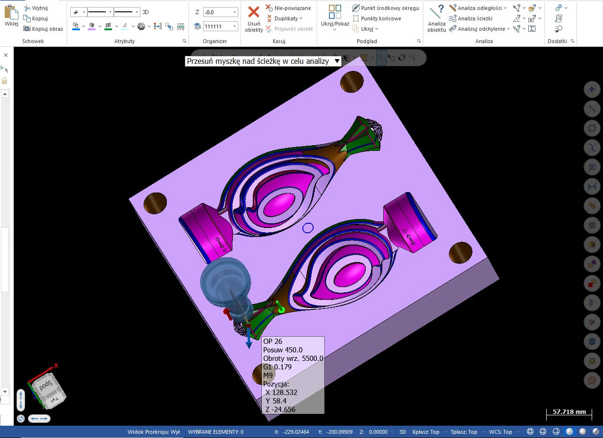Image resolution: width=603 pixels, height=438 pixels.
Task: Click the sigma statistics icon in Analiza group
Action: (x=532, y=29)
